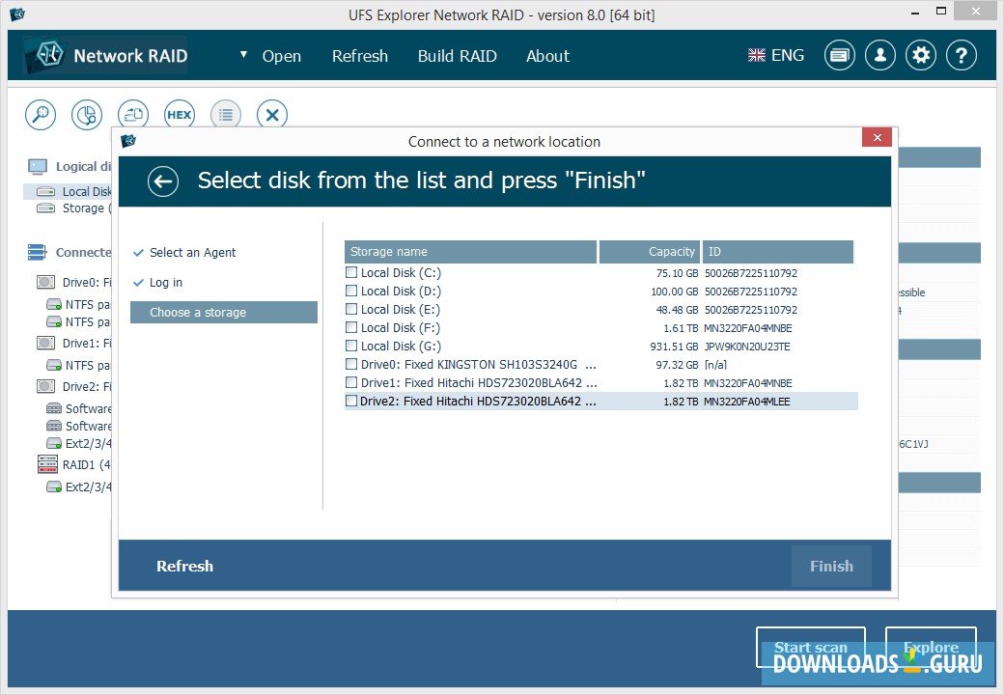Click the dialog Refresh button
1004x695 pixels.
coord(185,567)
